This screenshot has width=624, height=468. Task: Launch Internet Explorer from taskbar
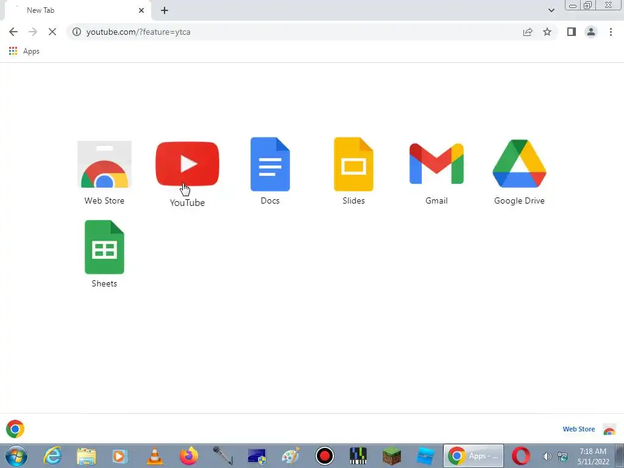[52, 456]
